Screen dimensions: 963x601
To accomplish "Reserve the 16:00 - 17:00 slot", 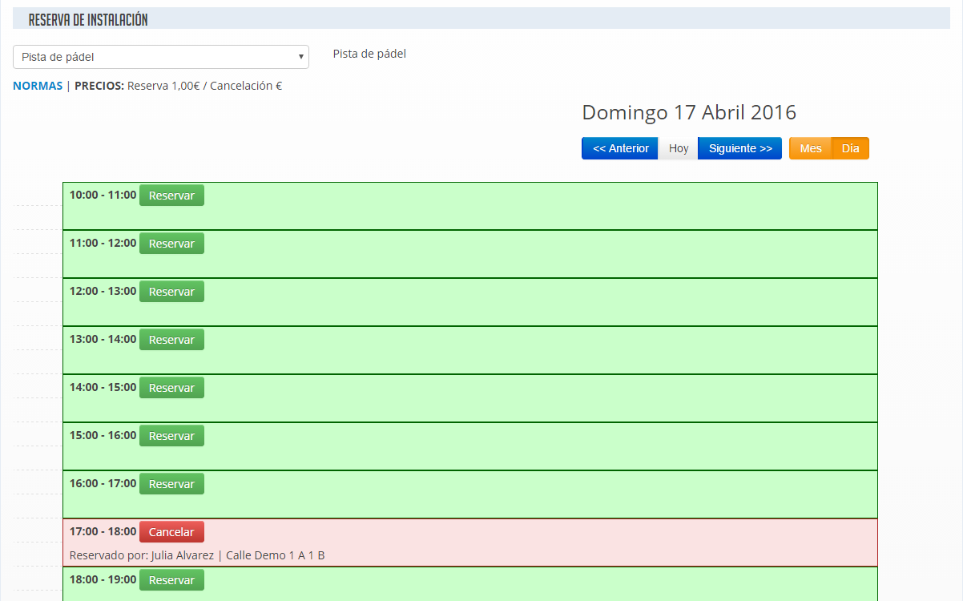I will (x=171, y=484).
